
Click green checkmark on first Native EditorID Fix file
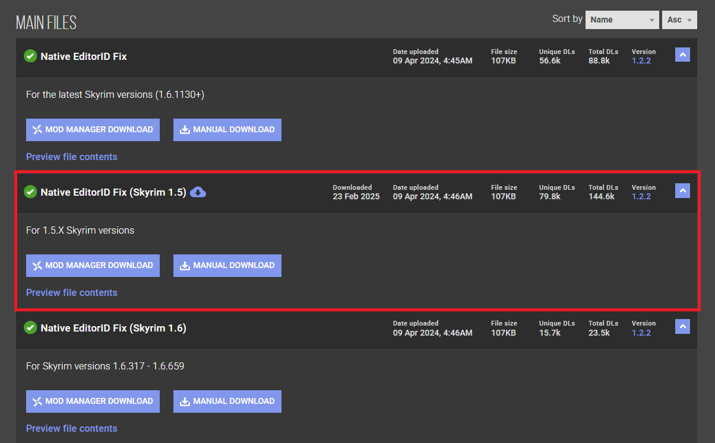pyautogui.click(x=30, y=56)
